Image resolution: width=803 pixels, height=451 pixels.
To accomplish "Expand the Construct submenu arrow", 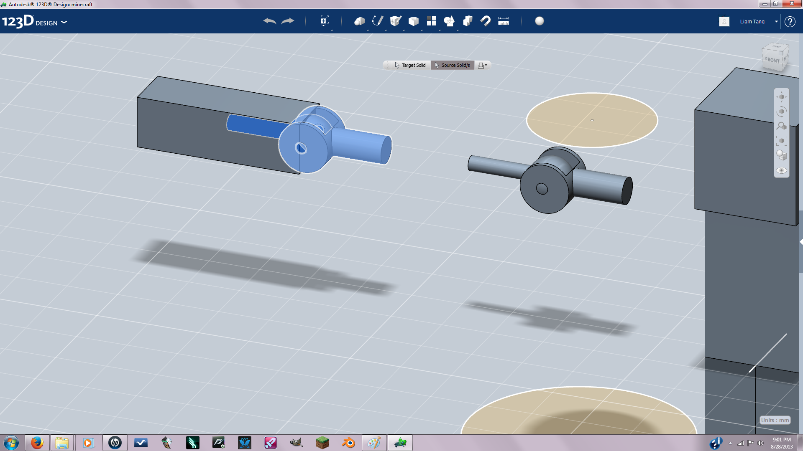I will click(x=404, y=30).
